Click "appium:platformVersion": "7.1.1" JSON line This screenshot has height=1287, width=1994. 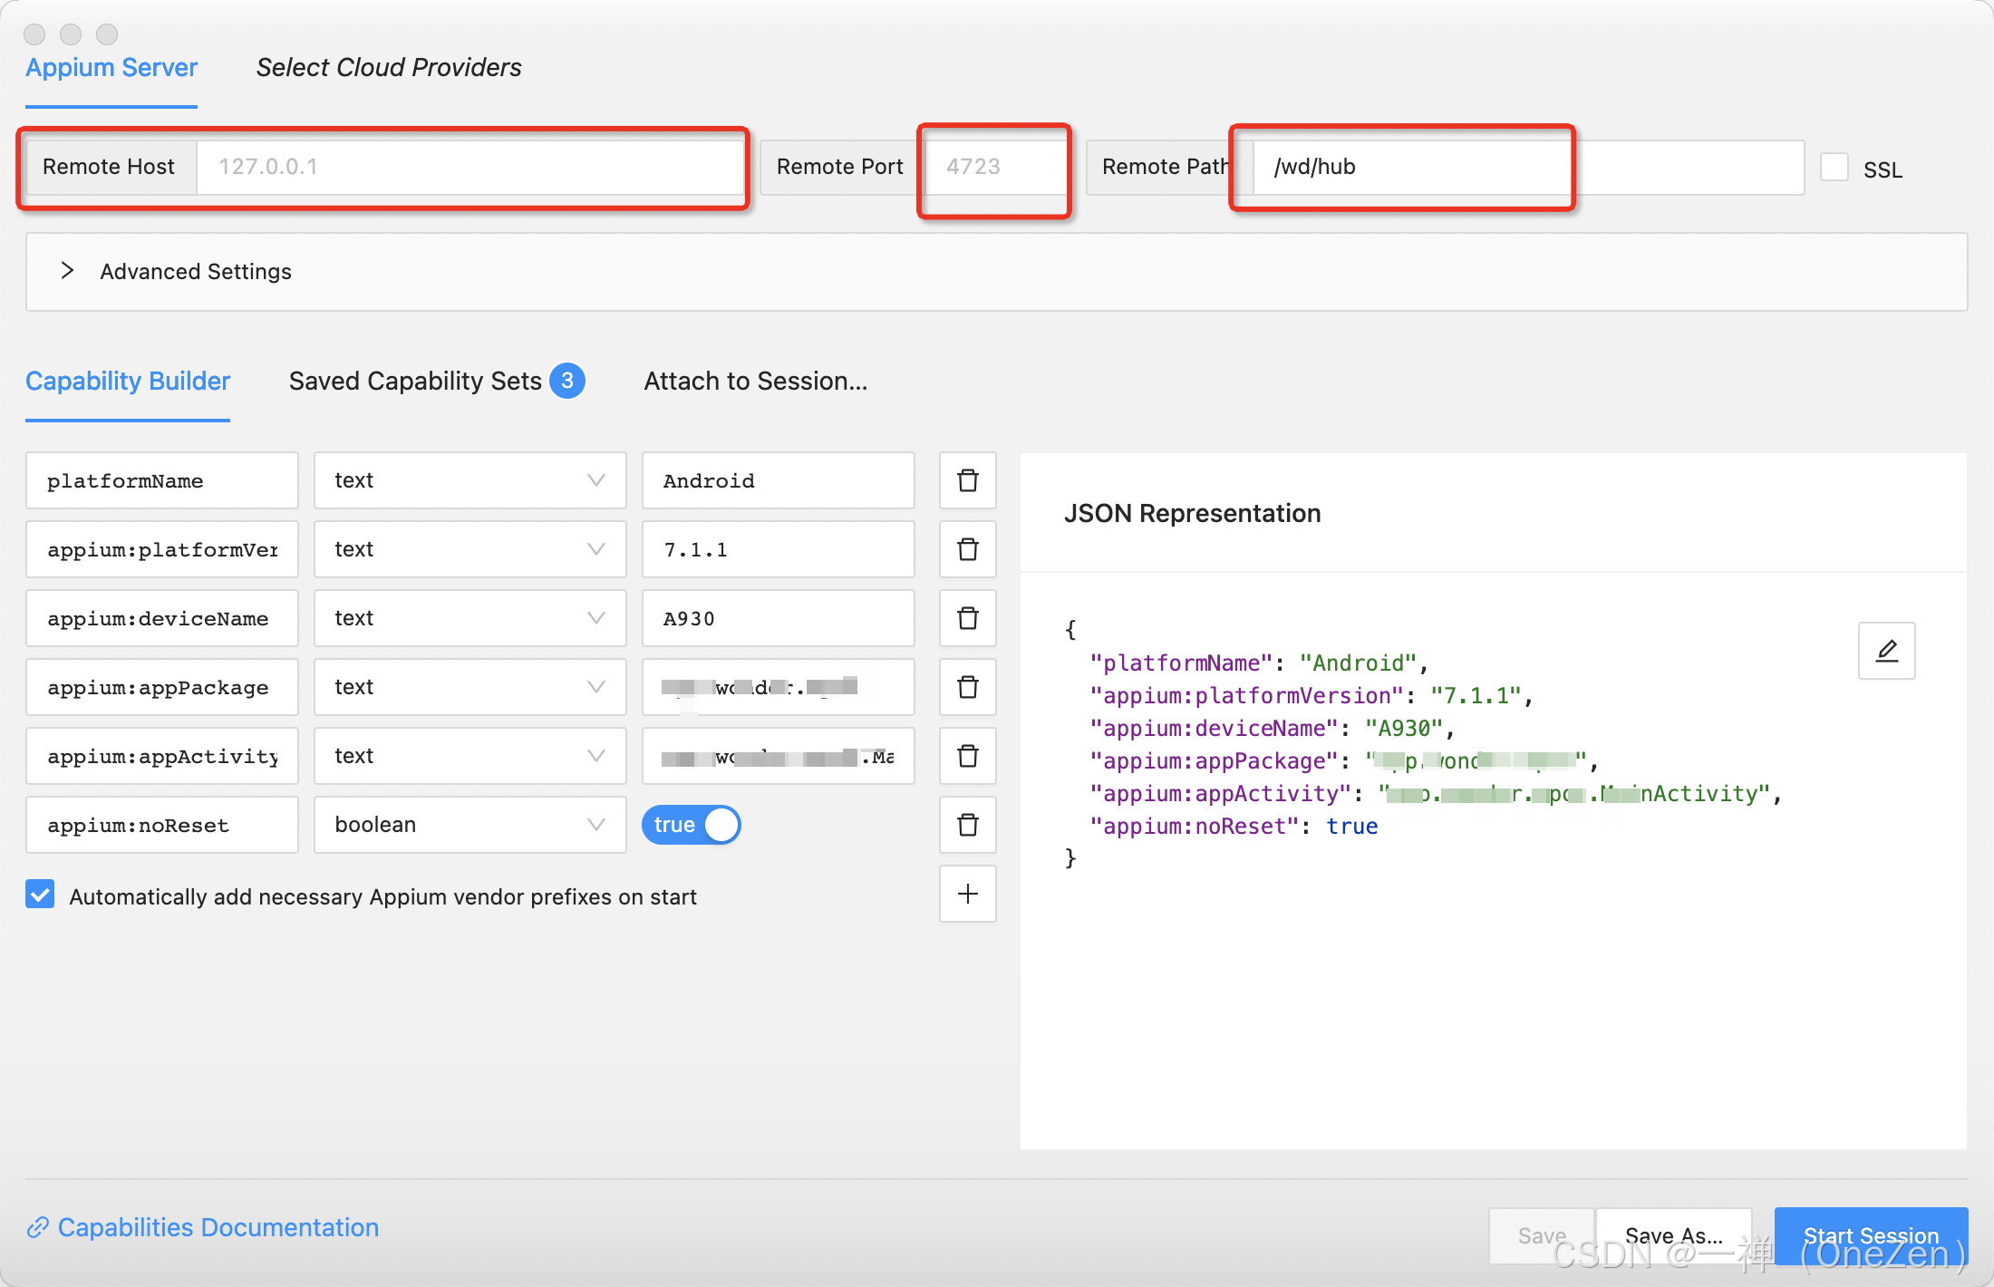[x=1312, y=695]
